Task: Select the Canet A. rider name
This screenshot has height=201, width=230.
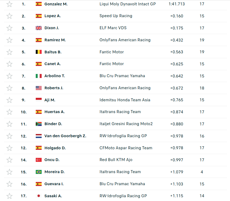Action: tap(53, 64)
